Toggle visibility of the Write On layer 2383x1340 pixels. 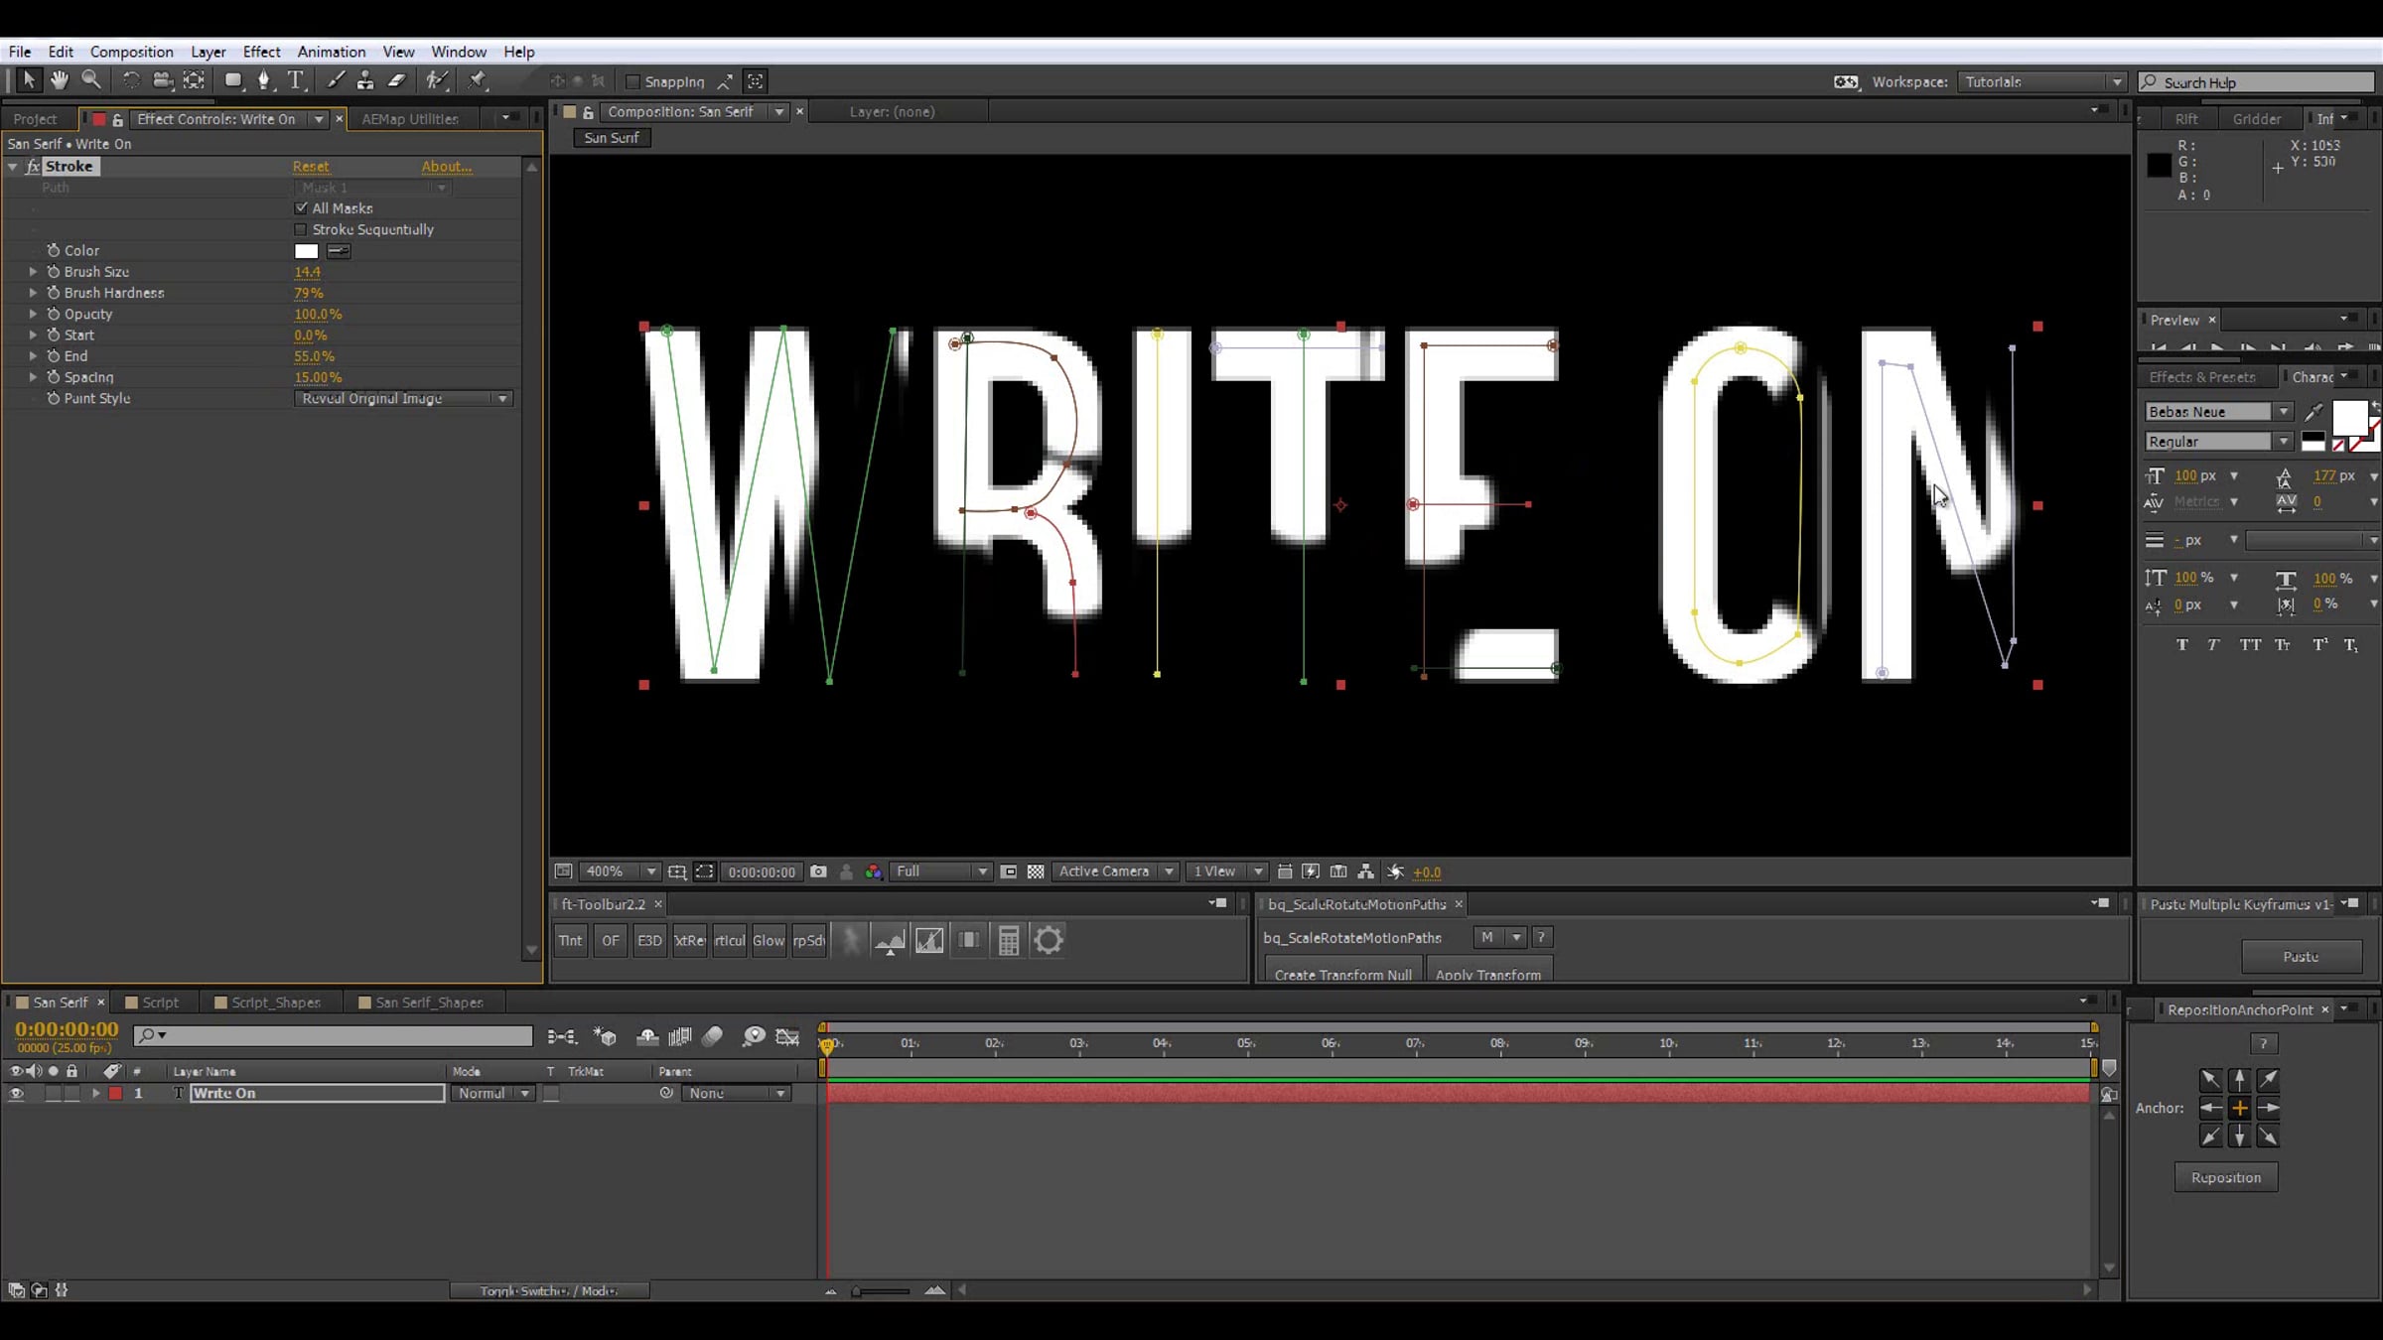coord(16,1093)
